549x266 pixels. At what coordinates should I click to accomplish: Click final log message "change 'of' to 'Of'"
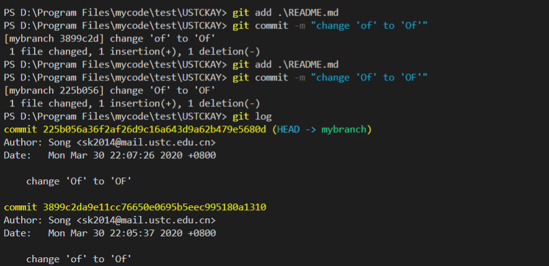click(x=79, y=259)
